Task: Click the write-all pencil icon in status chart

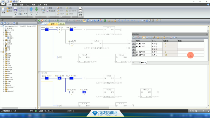Action: pyautogui.click(x=154, y=37)
